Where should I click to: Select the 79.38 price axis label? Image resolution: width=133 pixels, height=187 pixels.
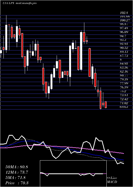click(x=124, y=79)
